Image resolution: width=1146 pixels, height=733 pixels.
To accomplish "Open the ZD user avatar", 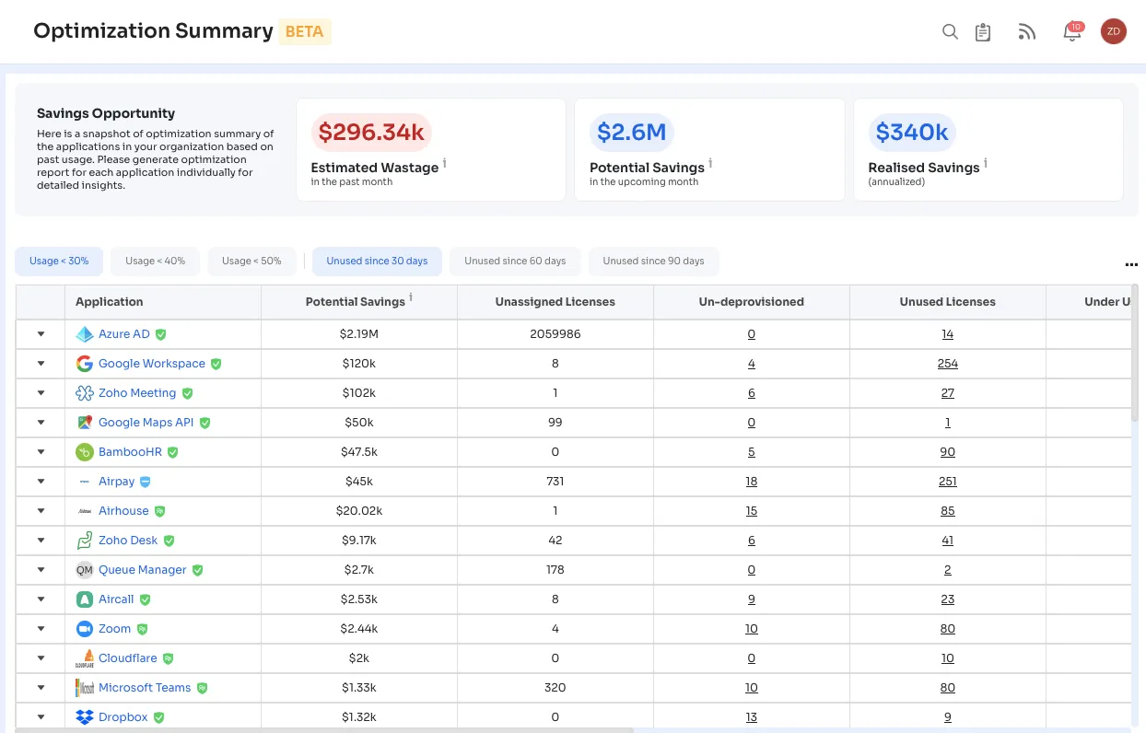I will coord(1114,31).
